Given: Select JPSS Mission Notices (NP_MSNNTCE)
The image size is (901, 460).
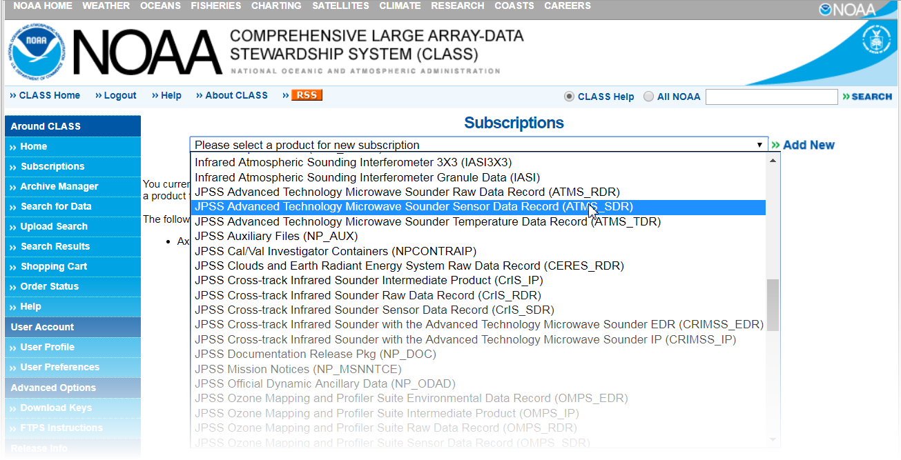Looking at the screenshot, I should point(478,369).
